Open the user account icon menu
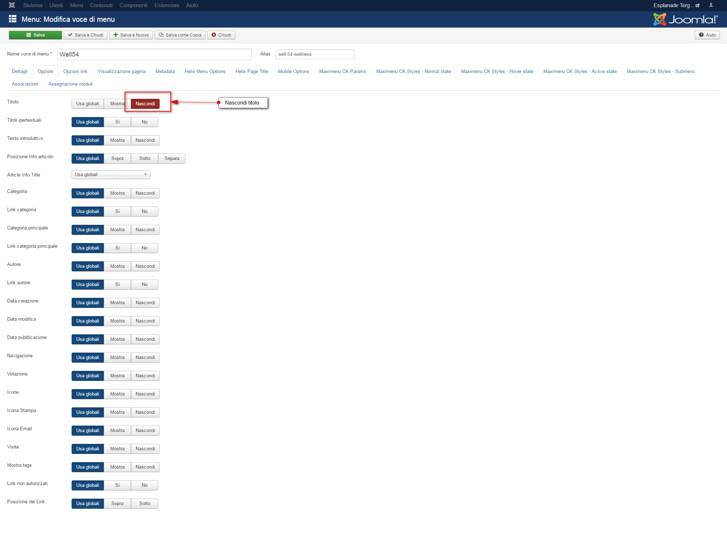Screen dimensions: 727x533 pos(714,5)
